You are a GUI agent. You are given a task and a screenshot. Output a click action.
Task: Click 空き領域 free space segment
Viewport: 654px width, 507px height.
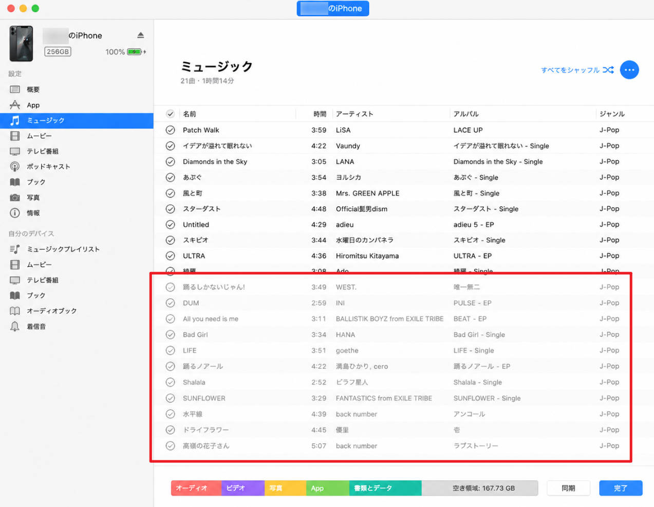click(x=480, y=488)
